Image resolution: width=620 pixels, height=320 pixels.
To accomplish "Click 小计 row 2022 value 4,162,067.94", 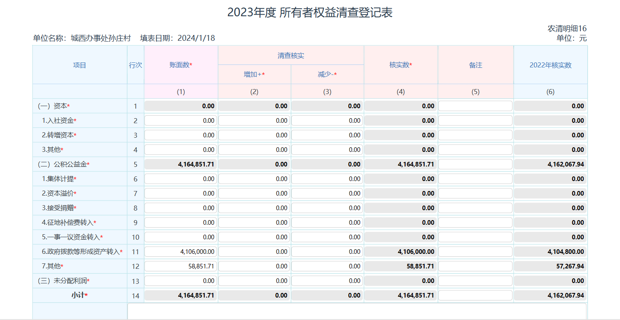I will coord(550,295).
